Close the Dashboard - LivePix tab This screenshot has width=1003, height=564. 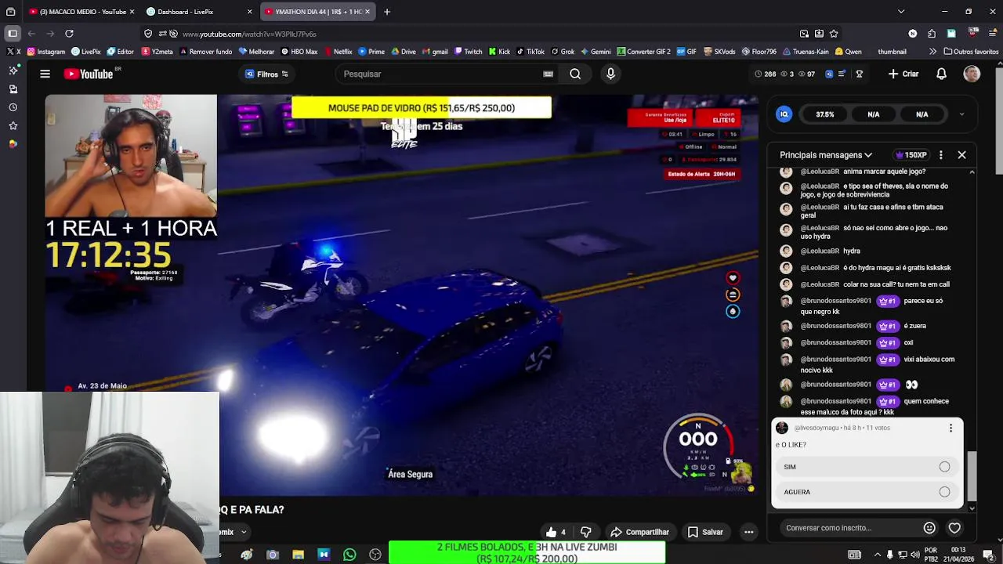click(x=249, y=12)
